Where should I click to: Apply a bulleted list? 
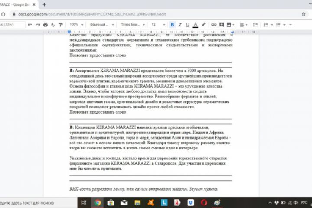pyautogui.click(x=279, y=25)
